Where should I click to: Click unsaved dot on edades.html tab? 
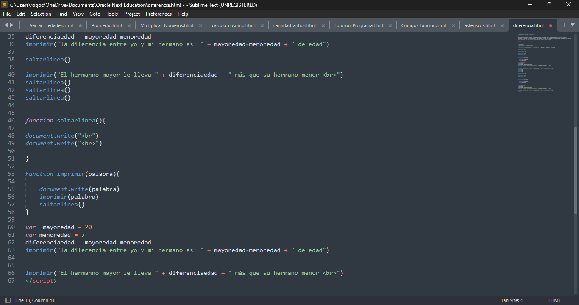coord(80,25)
